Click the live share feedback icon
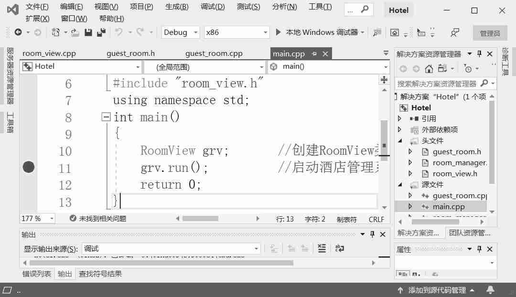Screen dimensions: 516x297 [455, 32]
